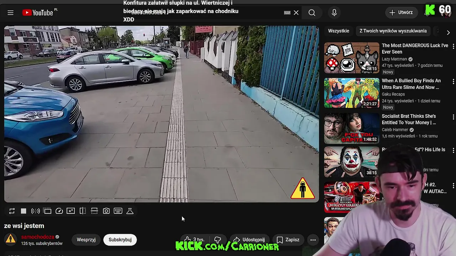Dislike the video
The image size is (456, 256).
pos(218,240)
